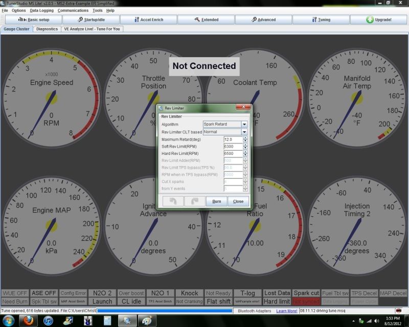Click the Maximum Retard(deg) spinner arrows

click(245, 139)
